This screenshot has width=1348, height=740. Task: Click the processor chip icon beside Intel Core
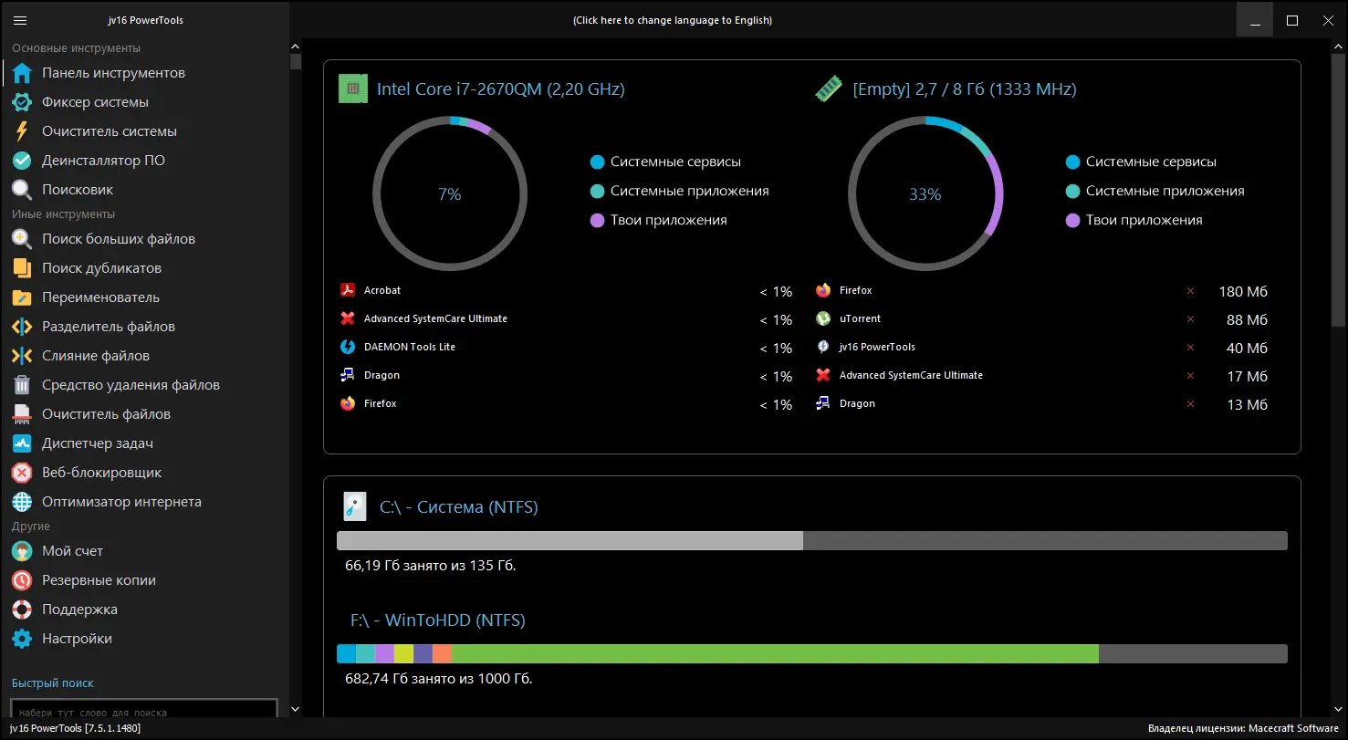[x=353, y=89]
